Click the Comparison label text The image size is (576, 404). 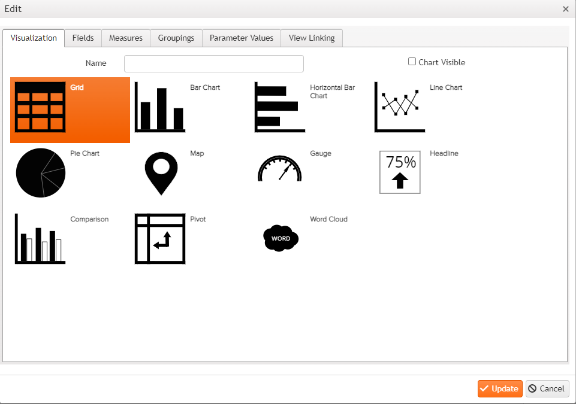[89, 219]
